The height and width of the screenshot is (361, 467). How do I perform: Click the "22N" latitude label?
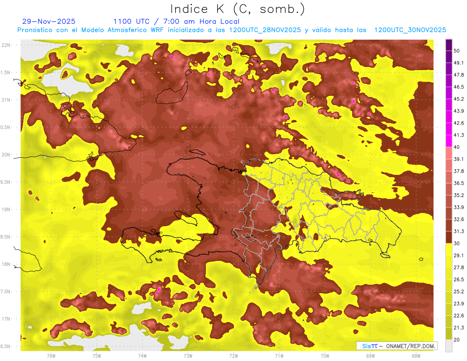point(6,45)
